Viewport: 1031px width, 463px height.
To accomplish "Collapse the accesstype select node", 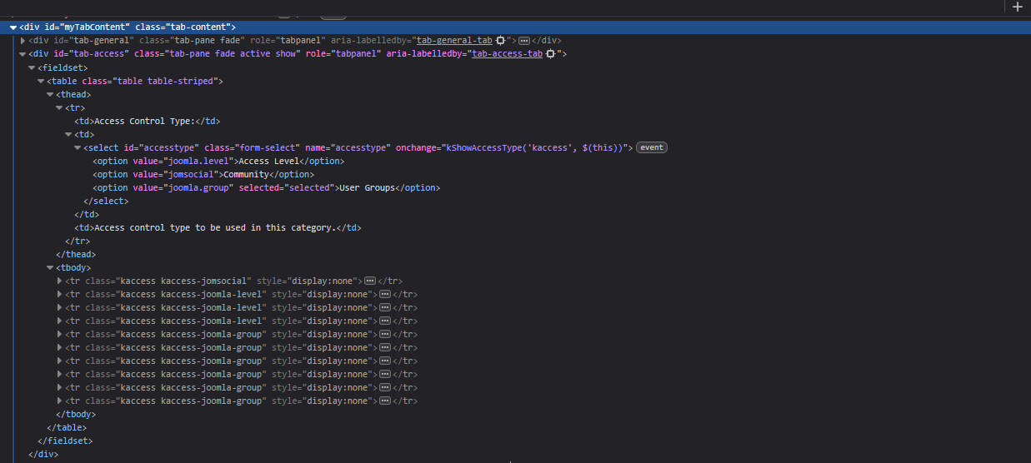I will [78, 147].
